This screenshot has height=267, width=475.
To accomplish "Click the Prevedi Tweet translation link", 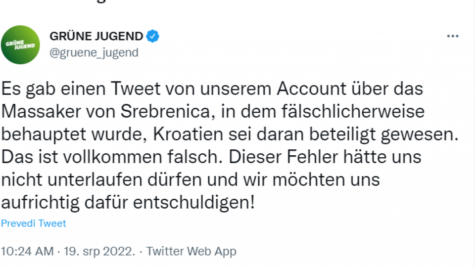I will 33,223.
